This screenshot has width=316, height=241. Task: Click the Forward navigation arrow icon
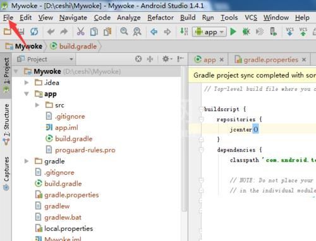pyautogui.click(x=167, y=32)
